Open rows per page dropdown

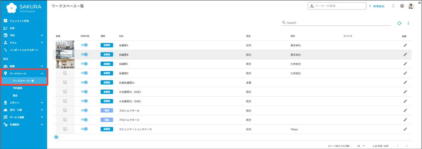coord(361,146)
